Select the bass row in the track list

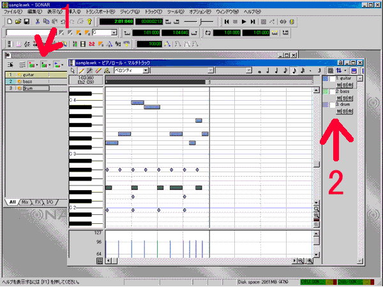[36, 82]
